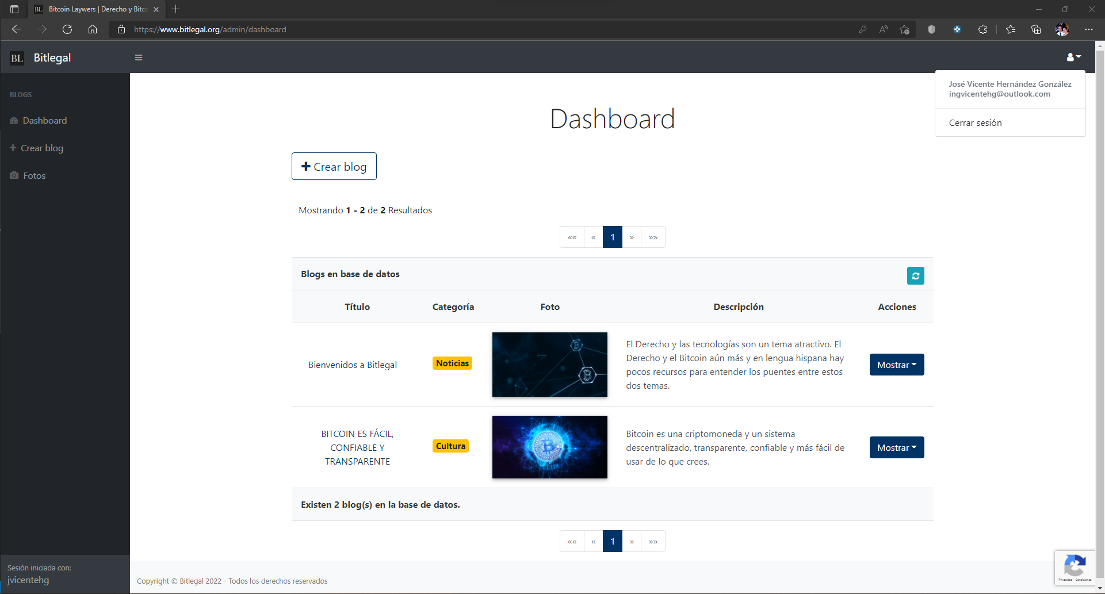
Task: Go to first page in bottom pagination
Action: 572,541
